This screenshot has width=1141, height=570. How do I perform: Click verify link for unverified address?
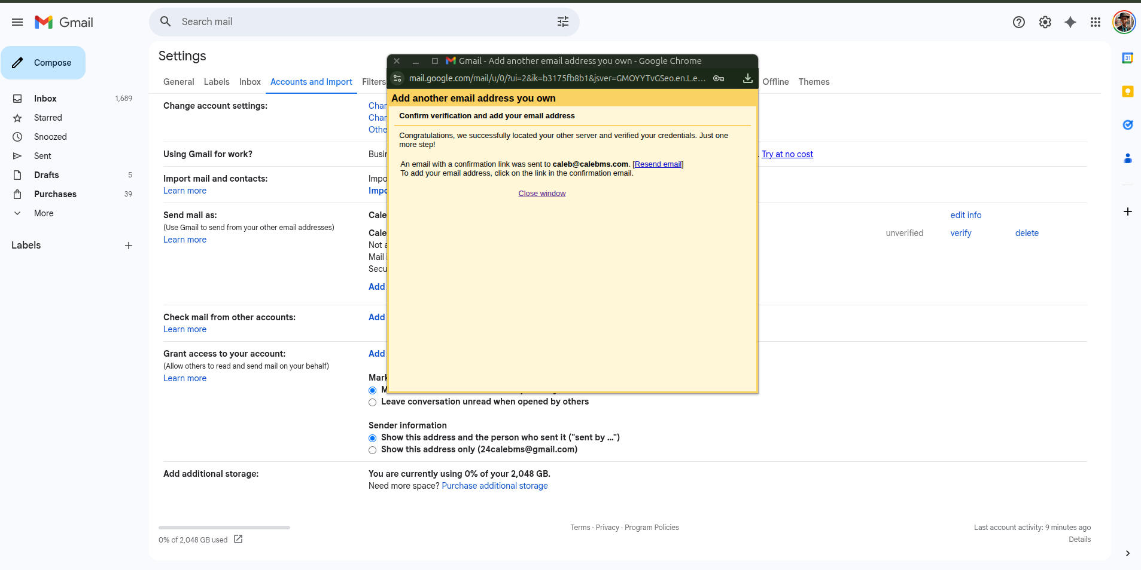pyautogui.click(x=961, y=233)
